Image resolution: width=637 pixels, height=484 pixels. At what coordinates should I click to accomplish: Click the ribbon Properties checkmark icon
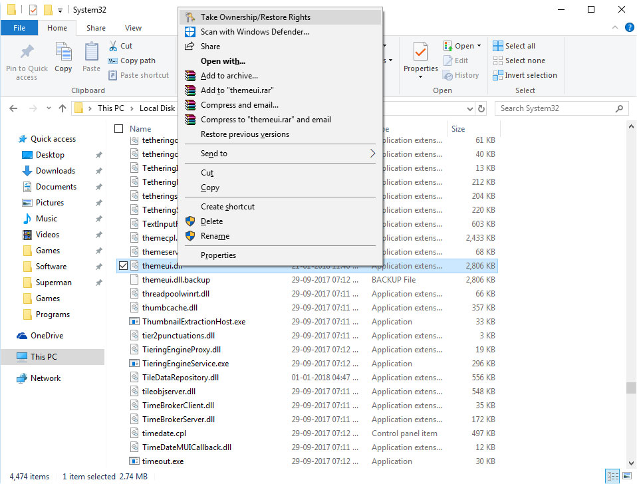pyautogui.click(x=420, y=52)
